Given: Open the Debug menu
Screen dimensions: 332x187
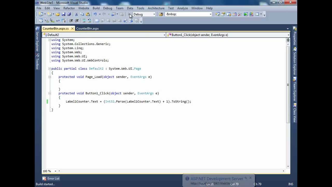Looking at the screenshot, I should click(x=108, y=8).
